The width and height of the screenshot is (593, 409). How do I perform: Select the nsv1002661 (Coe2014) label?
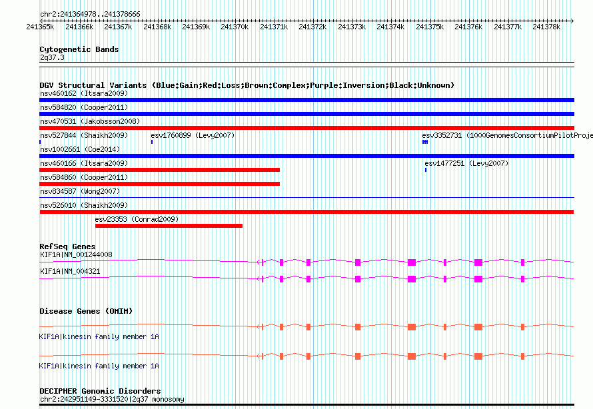pos(80,149)
